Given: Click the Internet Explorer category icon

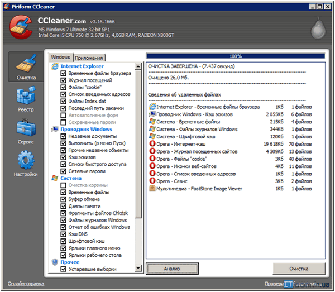Looking at the screenshot, I should pos(55,66).
